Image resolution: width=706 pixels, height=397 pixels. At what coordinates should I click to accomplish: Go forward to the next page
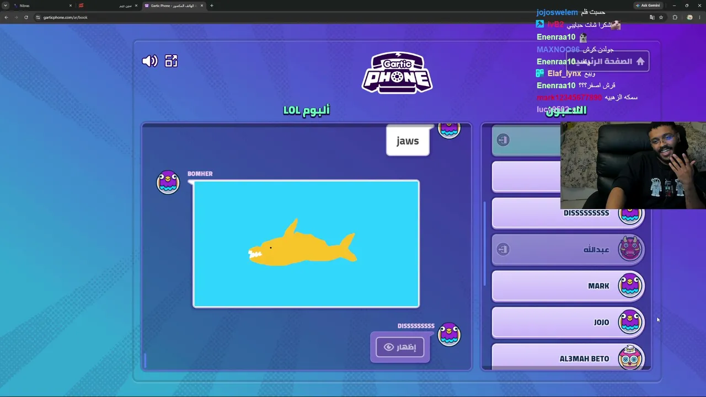tap(16, 17)
